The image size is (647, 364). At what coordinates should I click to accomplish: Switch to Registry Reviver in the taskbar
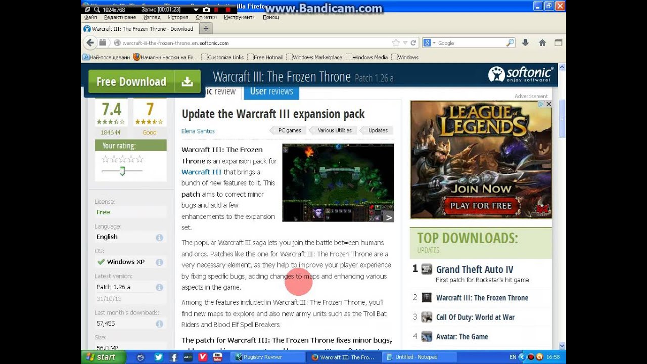pyautogui.click(x=268, y=357)
